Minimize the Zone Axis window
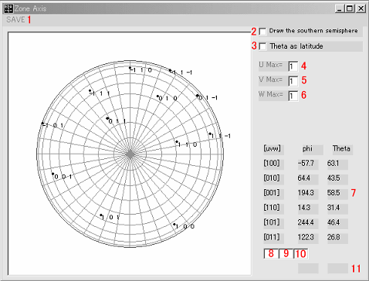The height and width of the screenshot is (281, 369). 340,8
